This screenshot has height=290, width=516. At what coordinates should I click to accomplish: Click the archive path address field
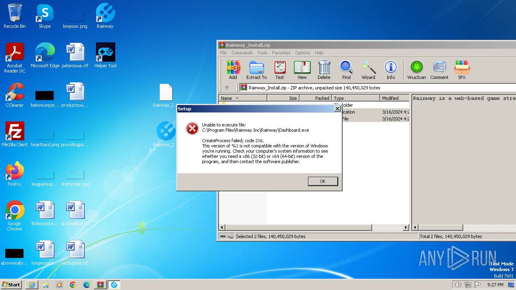(378, 87)
